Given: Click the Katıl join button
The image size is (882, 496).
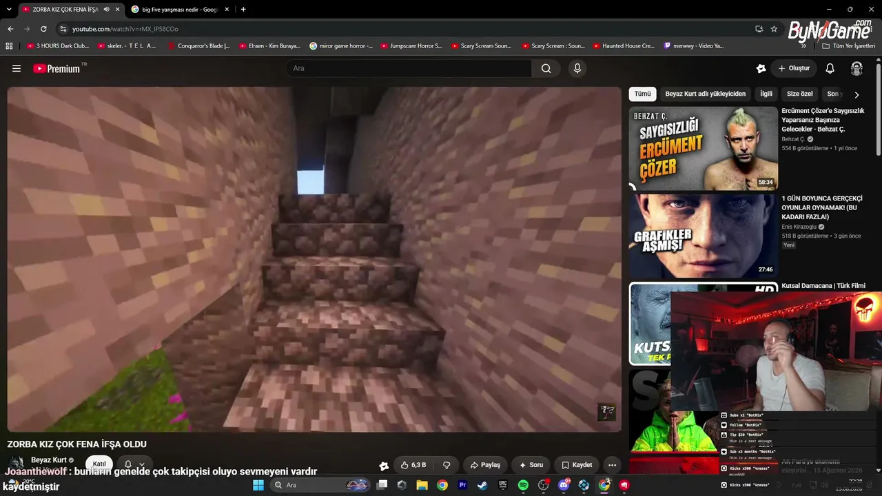Looking at the screenshot, I should coord(99,464).
